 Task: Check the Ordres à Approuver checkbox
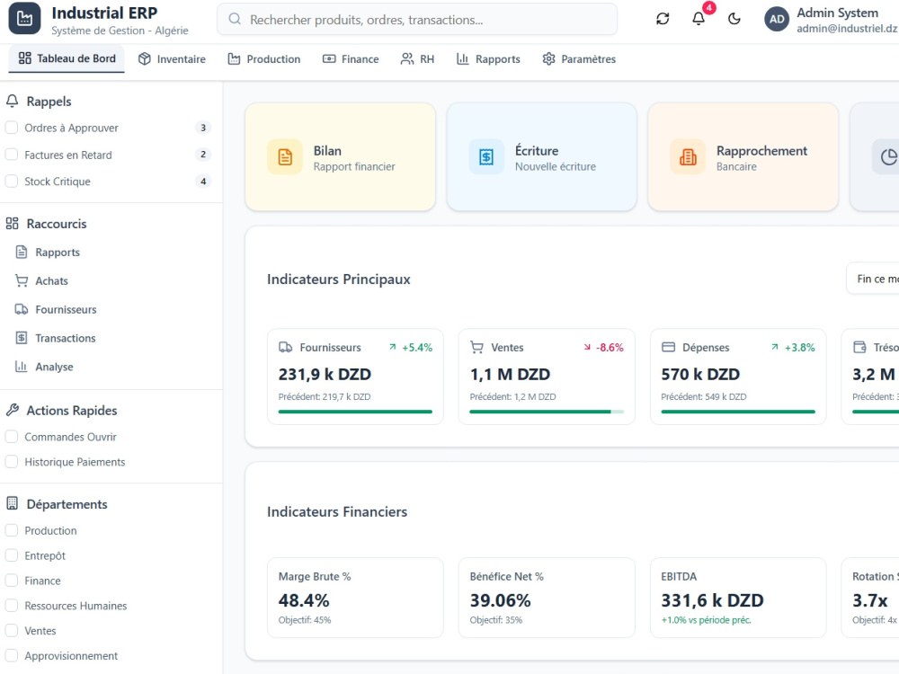[x=12, y=128]
